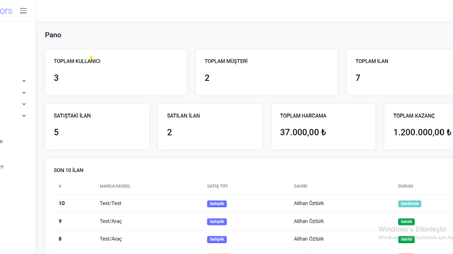Image resolution: width=453 pixels, height=254 pixels.
Task: Click the Satıldı badge in row 9
Action: [406, 222]
